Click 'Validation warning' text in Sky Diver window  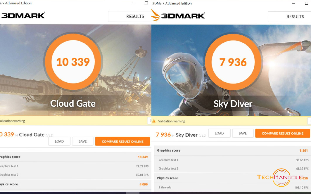172,121
